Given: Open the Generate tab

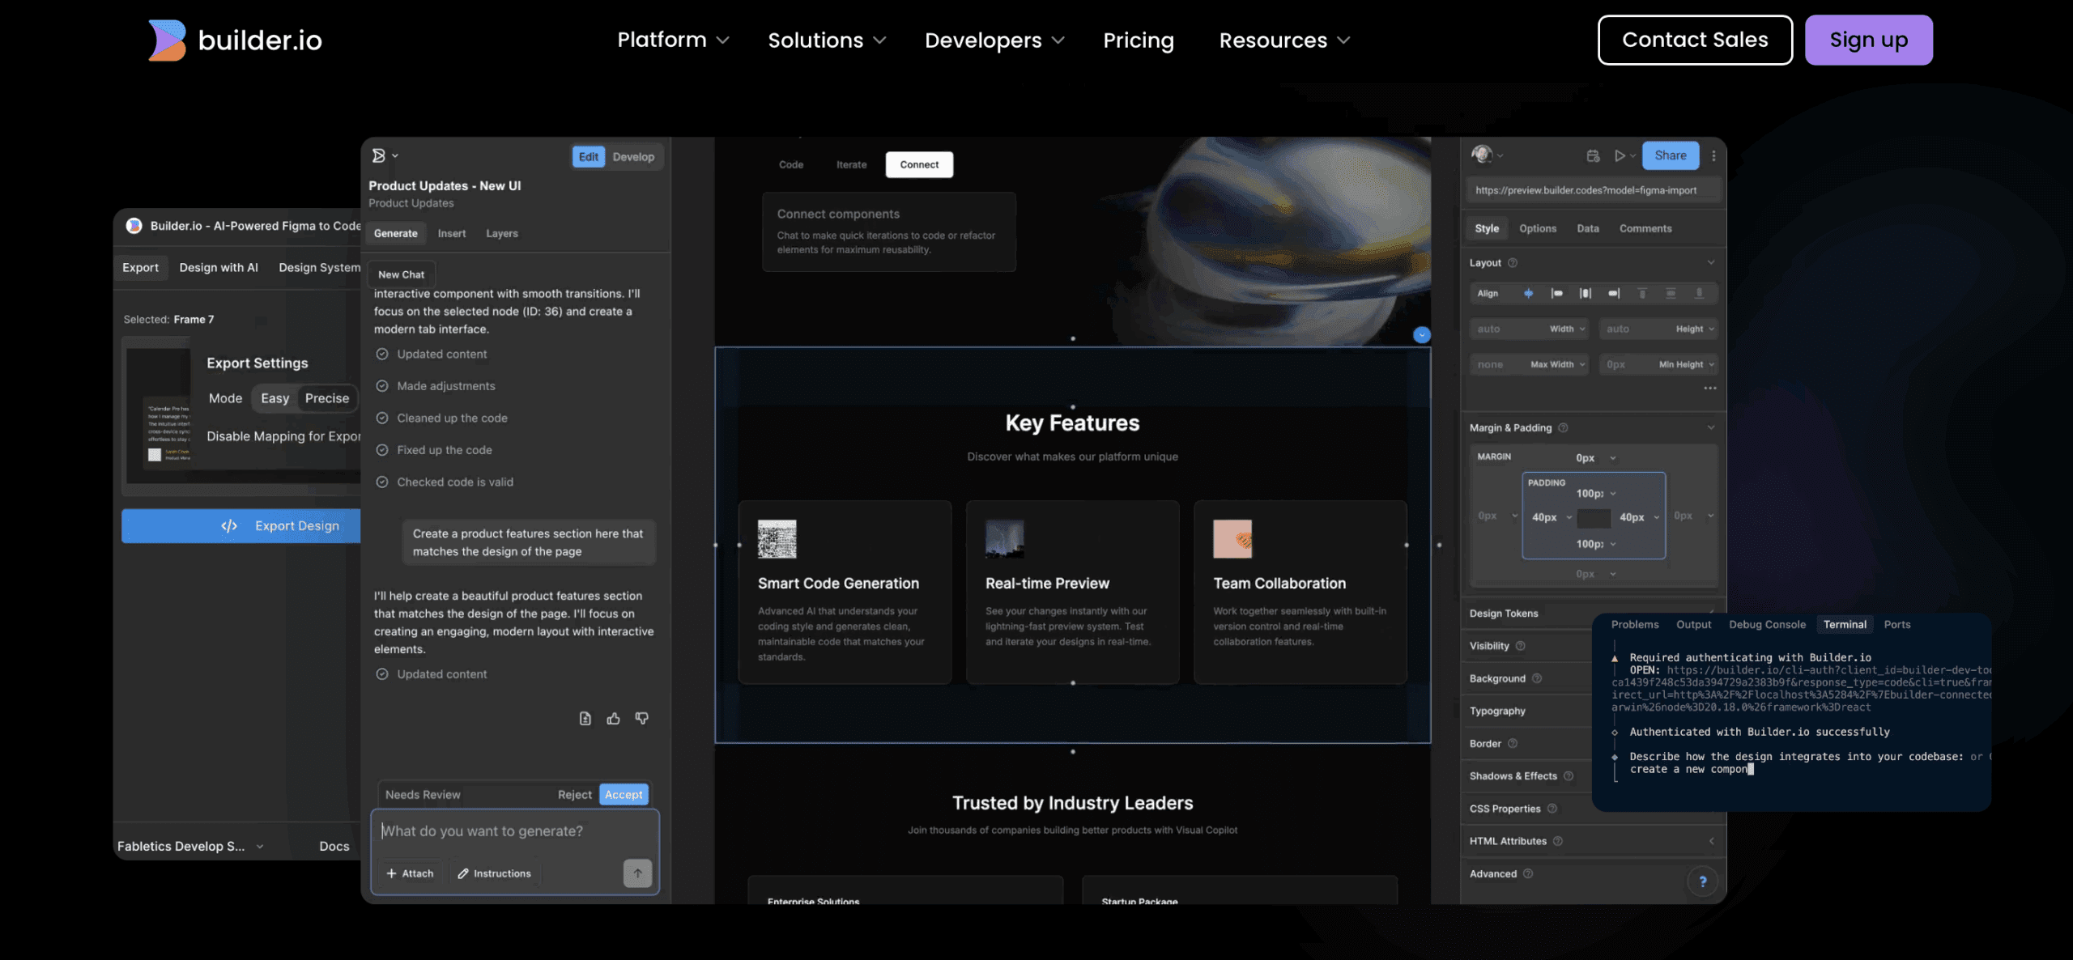Looking at the screenshot, I should point(396,234).
